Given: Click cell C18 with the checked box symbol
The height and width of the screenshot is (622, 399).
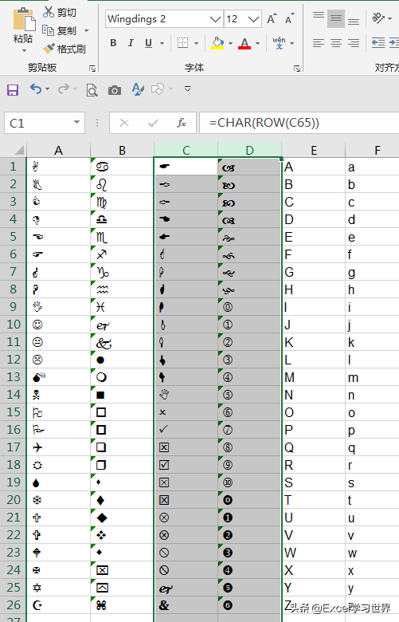Looking at the screenshot, I should point(186,465).
